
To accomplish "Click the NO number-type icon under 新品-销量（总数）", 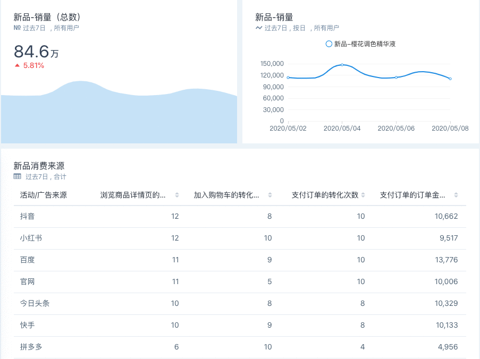I will coord(17,28).
